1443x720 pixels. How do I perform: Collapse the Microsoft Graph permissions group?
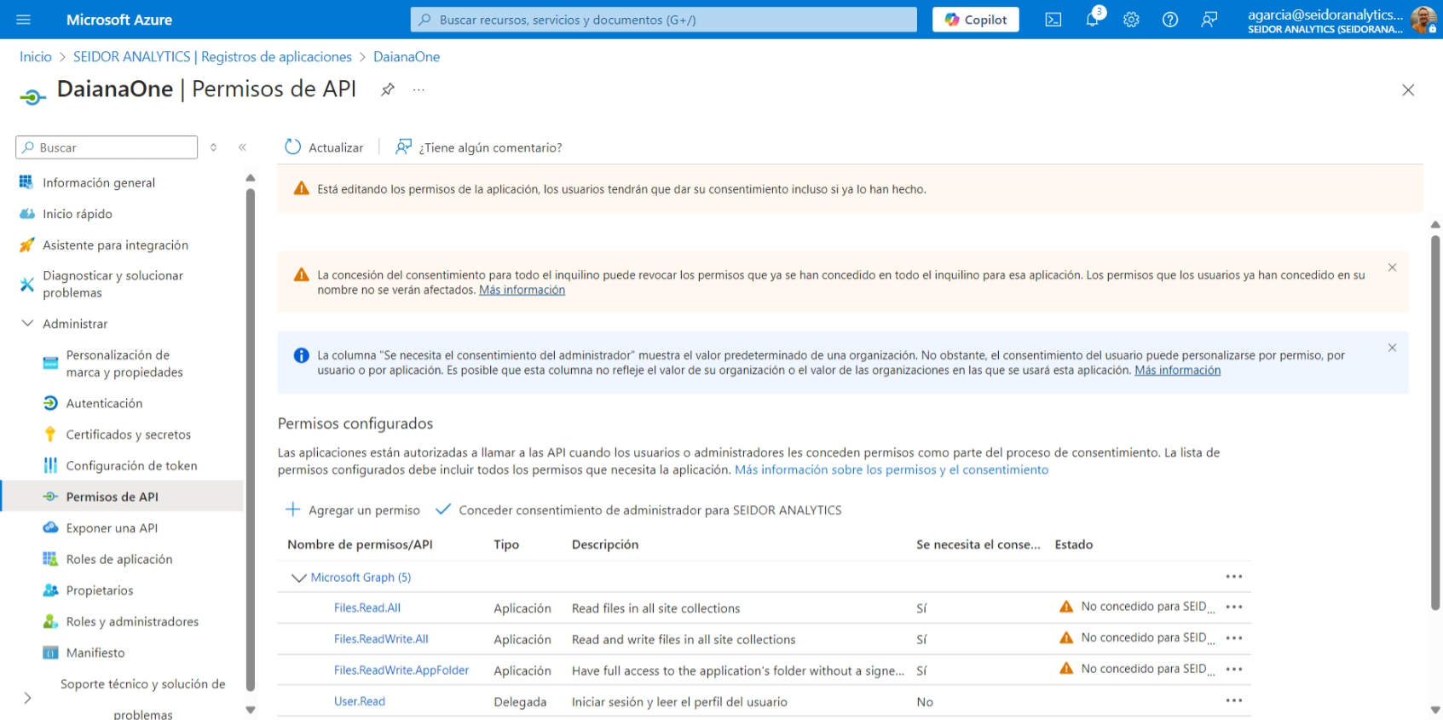(x=298, y=578)
